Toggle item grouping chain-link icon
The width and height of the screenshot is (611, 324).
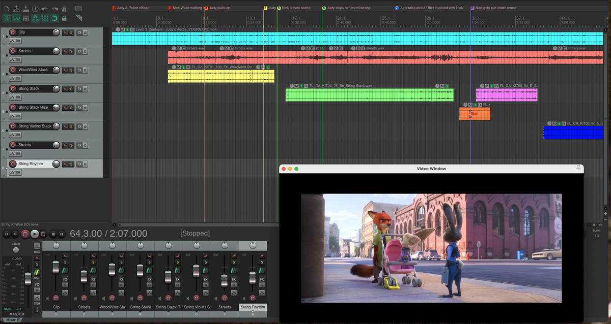16,18
